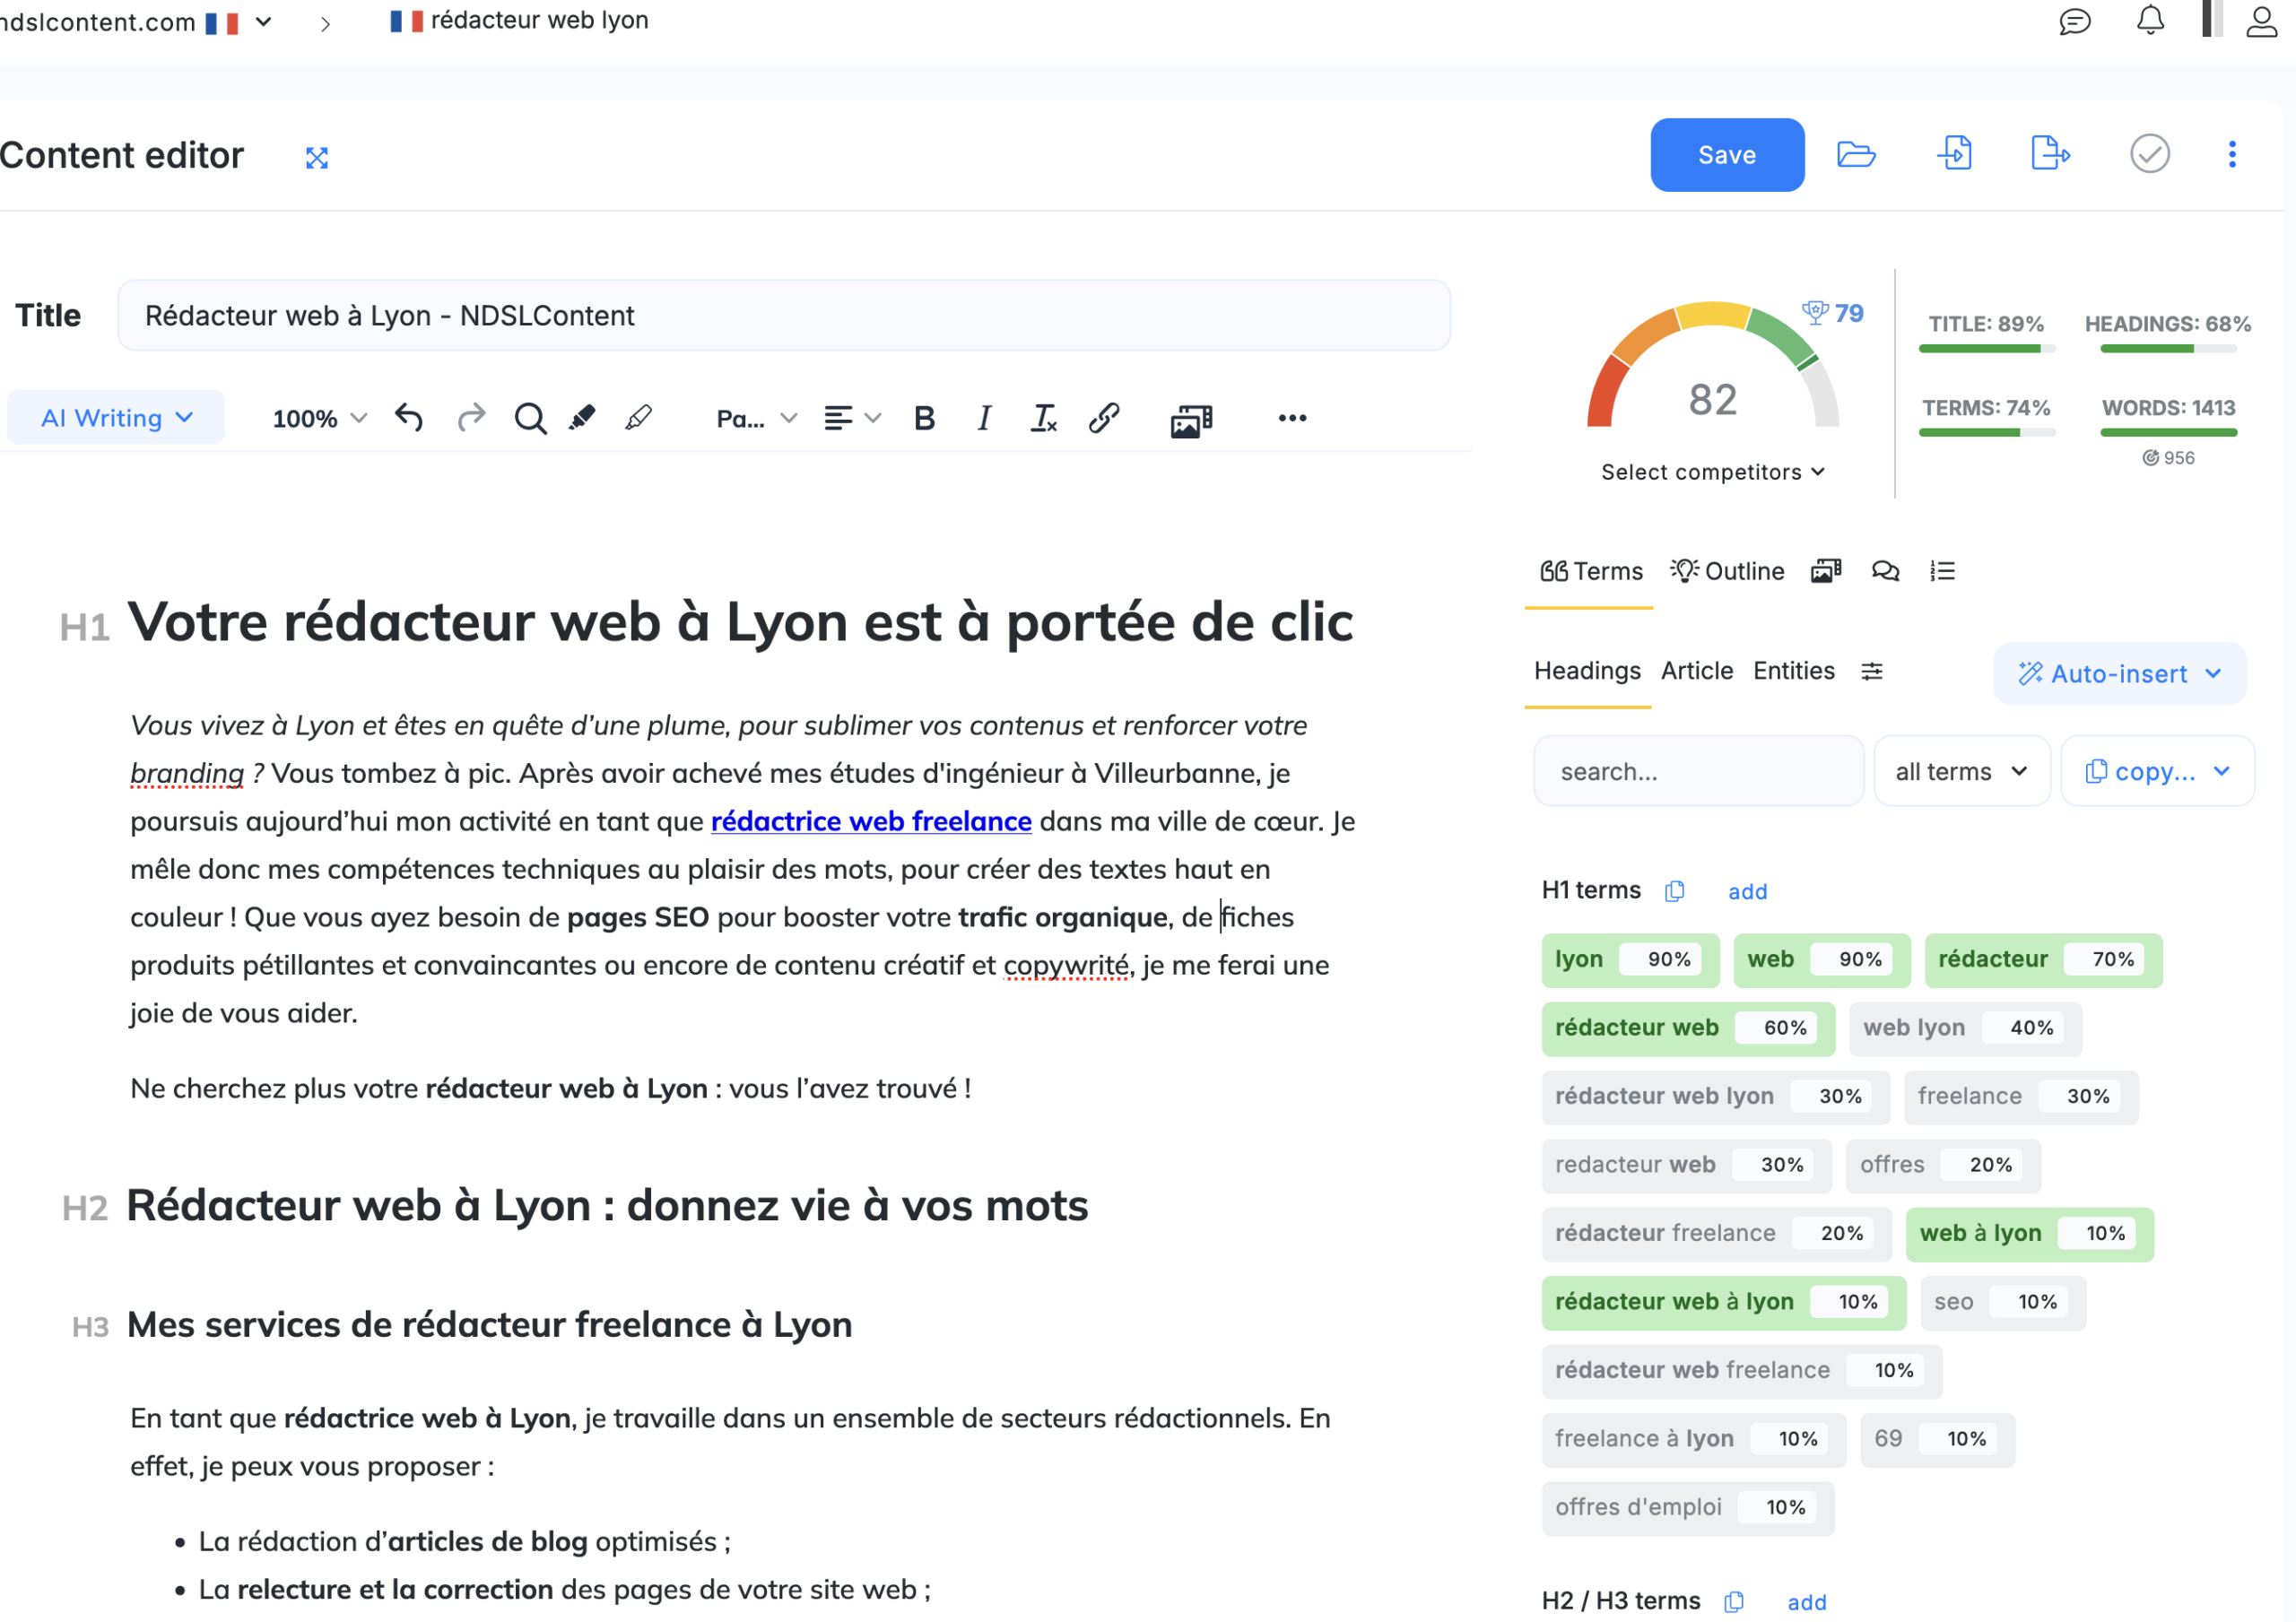Click the Save button
The height and width of the screenshot is (1622, 2296).
[x=1727, y=155]
